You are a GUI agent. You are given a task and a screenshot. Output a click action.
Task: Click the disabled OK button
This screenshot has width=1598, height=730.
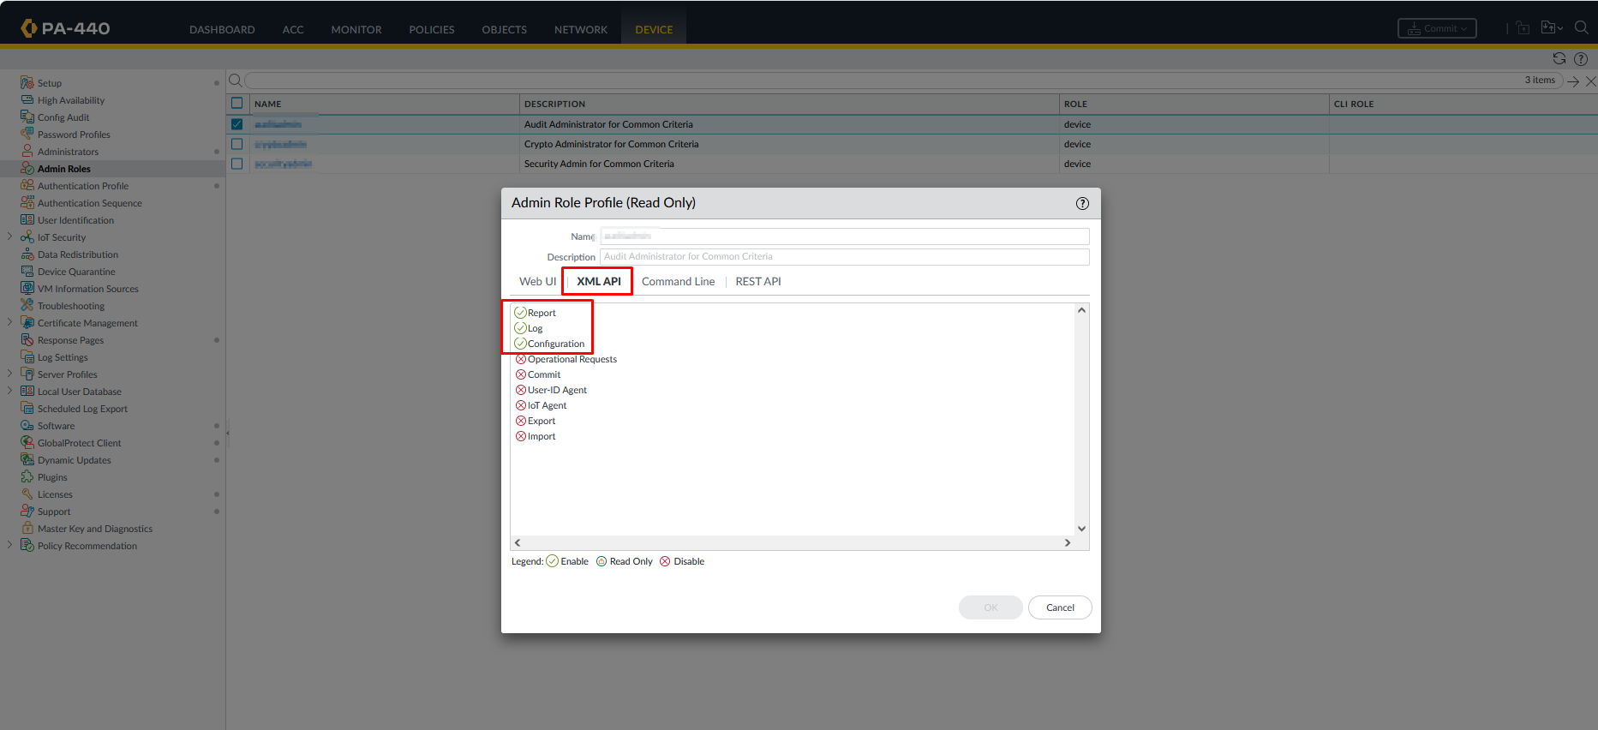point(991,607)
